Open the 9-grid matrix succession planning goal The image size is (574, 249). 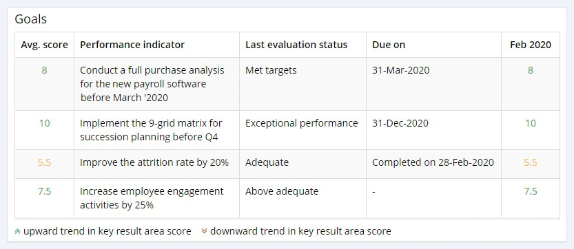pos(151,130)
